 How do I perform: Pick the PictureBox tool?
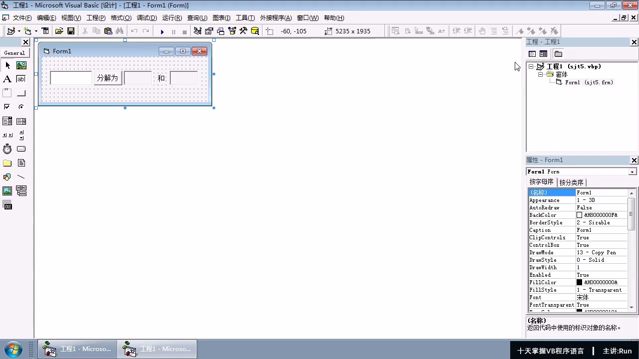[21, 65]
